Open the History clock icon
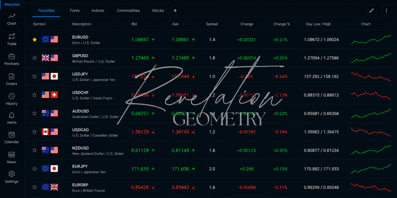This screenshot has height=198, width=397. click(12, 96)
